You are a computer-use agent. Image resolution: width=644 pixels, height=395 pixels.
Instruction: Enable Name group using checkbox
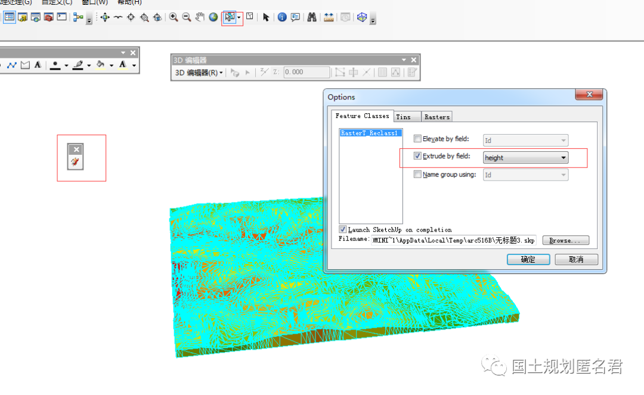point(417,175)
